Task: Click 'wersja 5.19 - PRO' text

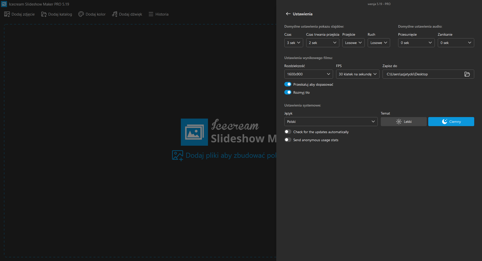Action: pyautogui.click(x=379, y=4)
